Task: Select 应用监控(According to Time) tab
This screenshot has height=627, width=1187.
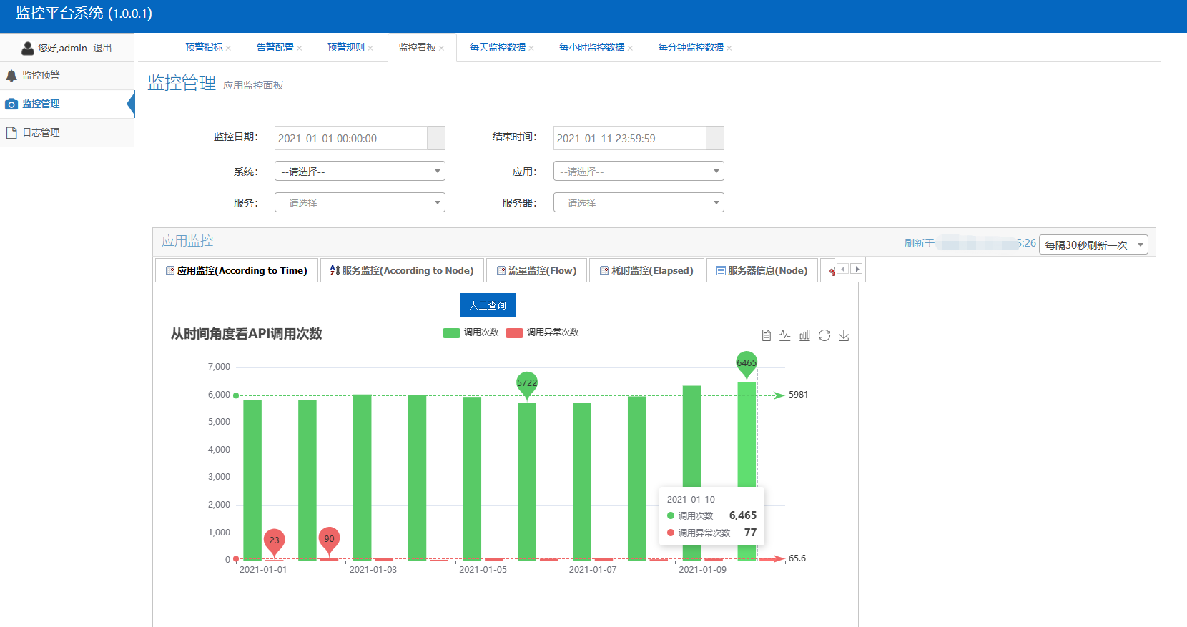Action: pyautogui.click(x=237, y=270)
